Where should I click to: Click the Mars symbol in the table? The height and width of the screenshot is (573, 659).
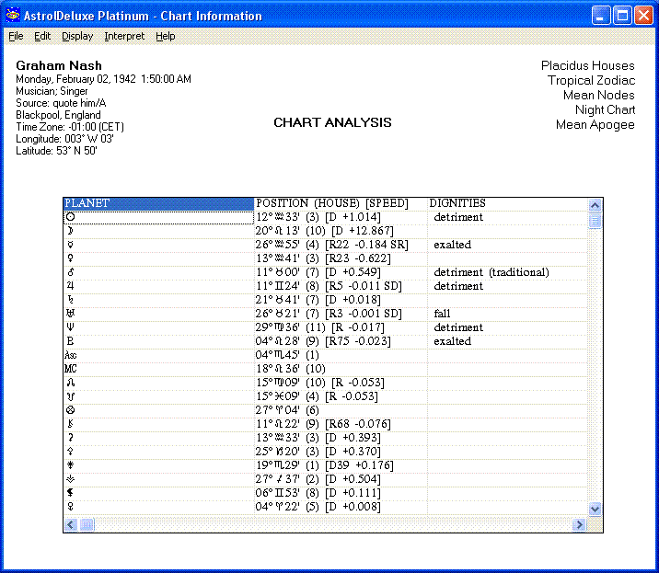70,272
